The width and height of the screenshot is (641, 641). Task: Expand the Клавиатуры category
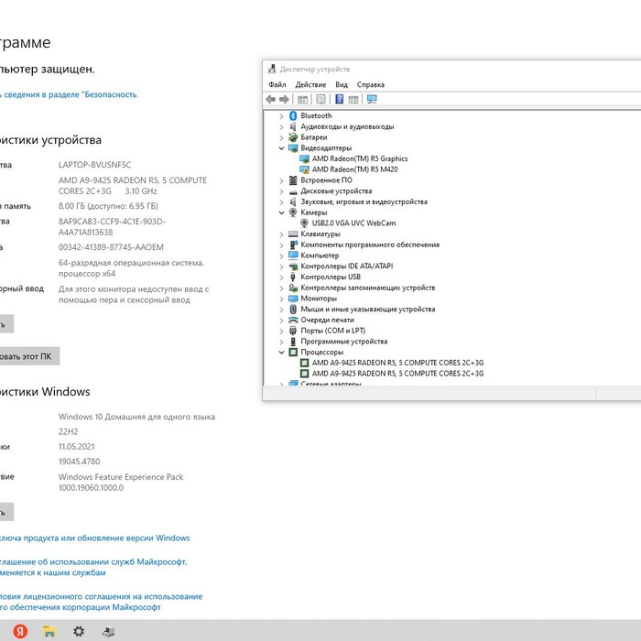pyautogui.click(x=282, y=234)
